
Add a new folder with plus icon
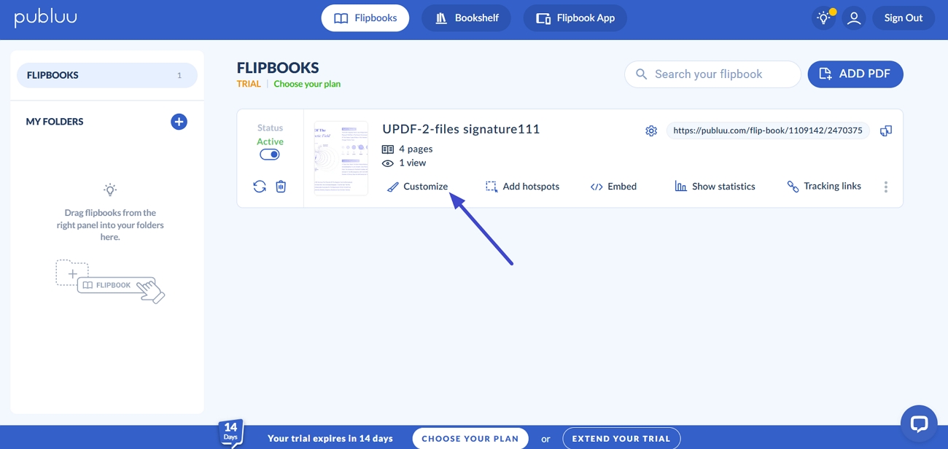pyautogui.click(x=179, y=122)
